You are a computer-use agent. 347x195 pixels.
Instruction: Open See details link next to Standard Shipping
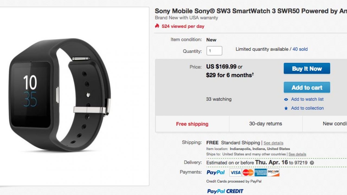(273, 143)
